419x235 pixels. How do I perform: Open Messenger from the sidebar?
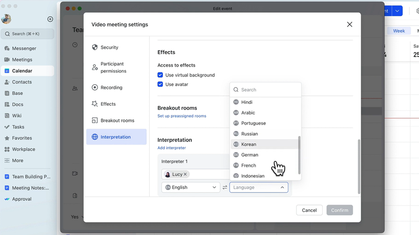point(24,48)
